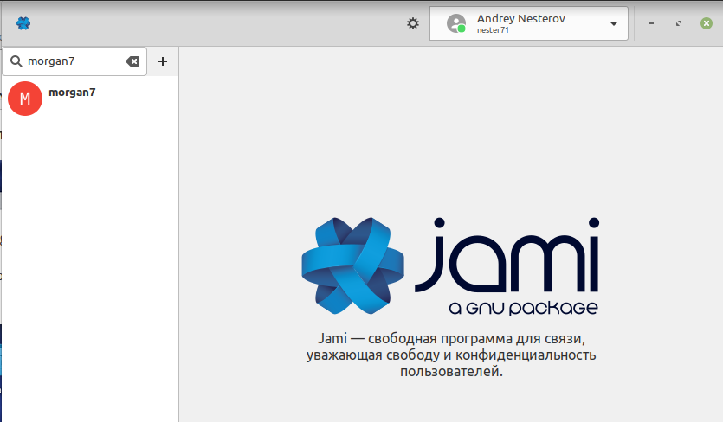Clear the morgan7 search text
This screenshot has width=723, height=422.
click(x=132, y=61)
